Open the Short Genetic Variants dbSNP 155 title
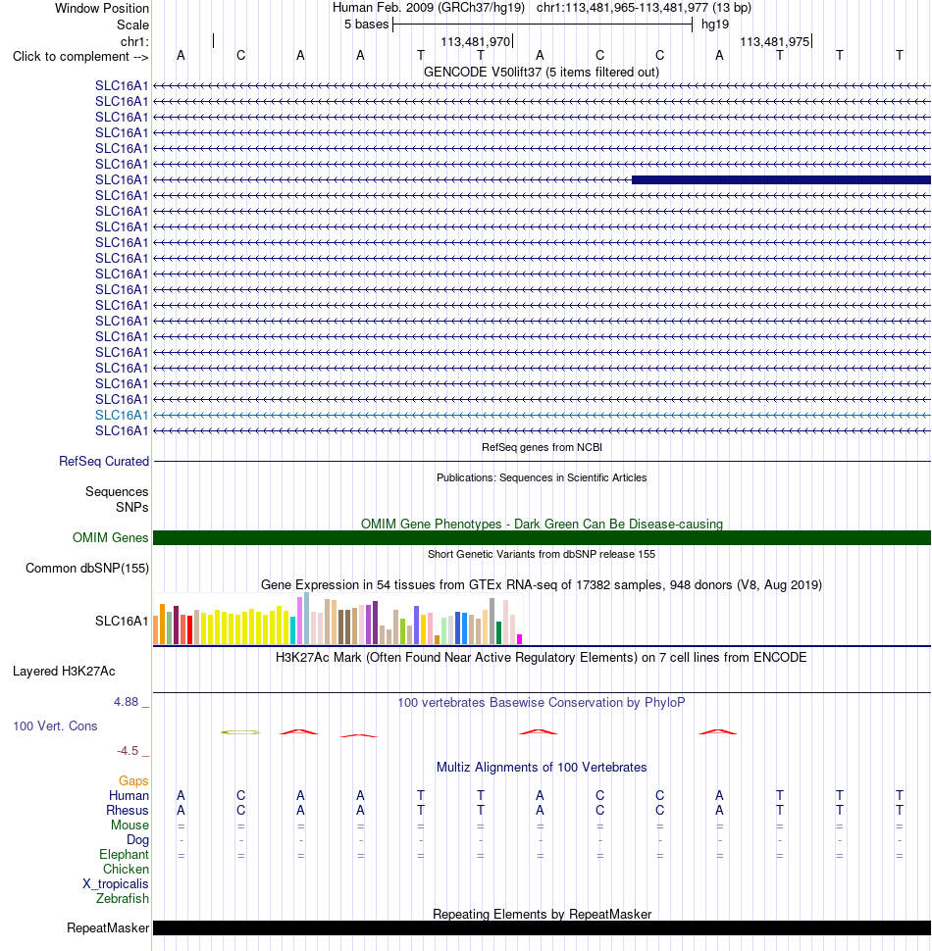Image resolution: width=932 pixels, height=951 pixels. (542, 554)
